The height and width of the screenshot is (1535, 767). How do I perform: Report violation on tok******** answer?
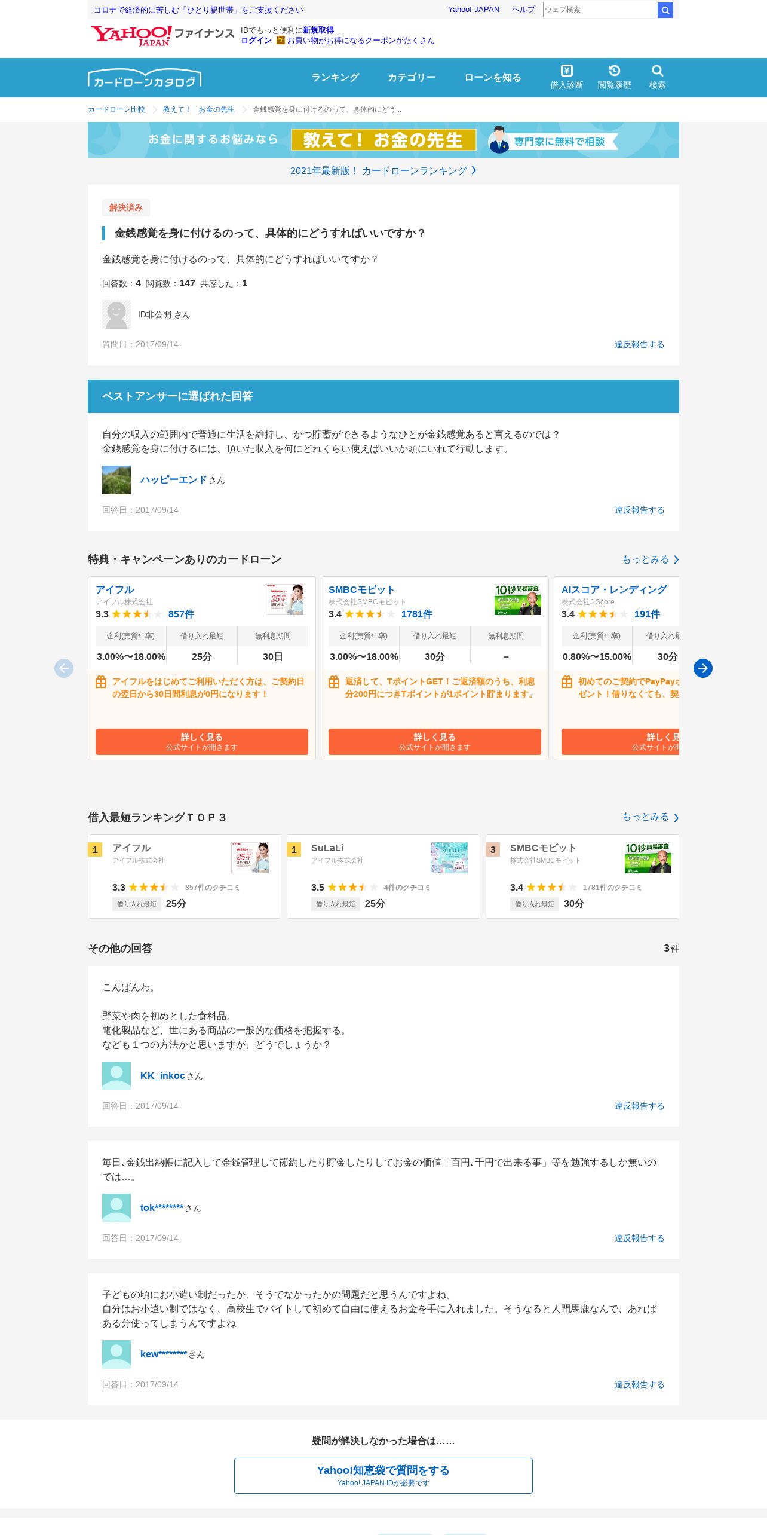[x=639, y=1239]
